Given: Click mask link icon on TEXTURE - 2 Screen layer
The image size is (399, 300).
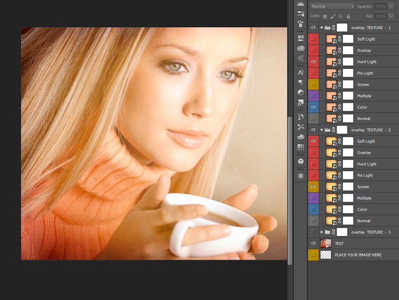Looking at the screenshot, I should click(x=340, y=187).
